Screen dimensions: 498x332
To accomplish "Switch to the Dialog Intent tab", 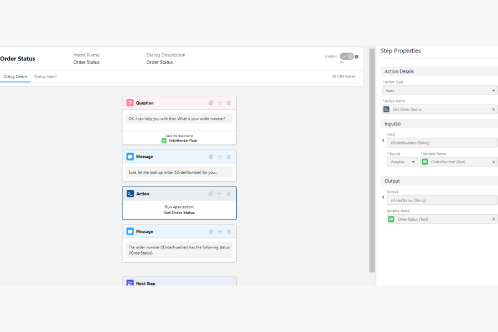I will [45, 76].
